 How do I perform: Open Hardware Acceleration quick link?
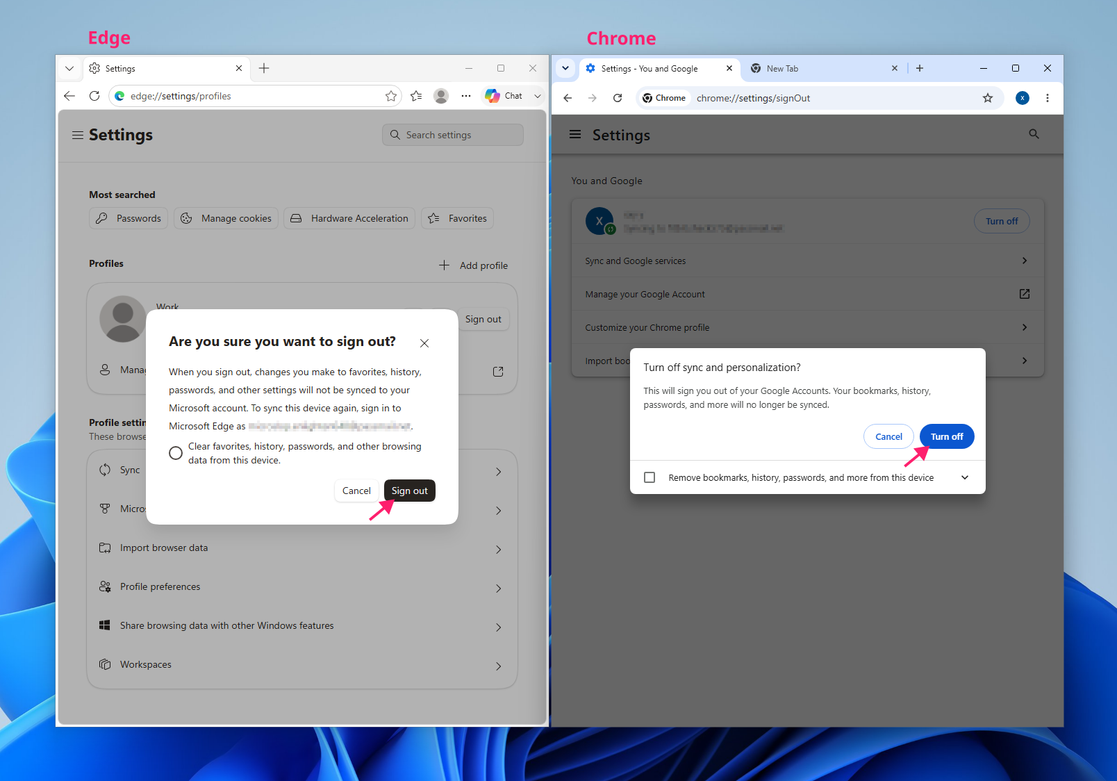pyautogui.click(x=349, y=218)
